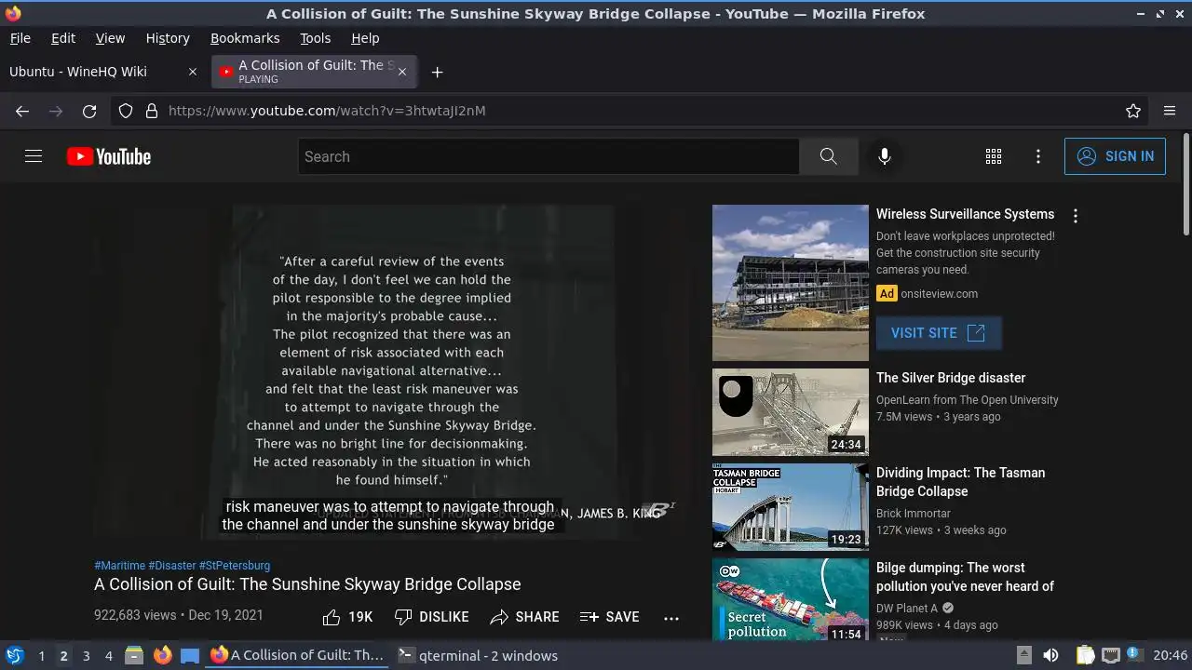Open removable media eject tray icon
1192x670 pixels.
pos(1023,655)
